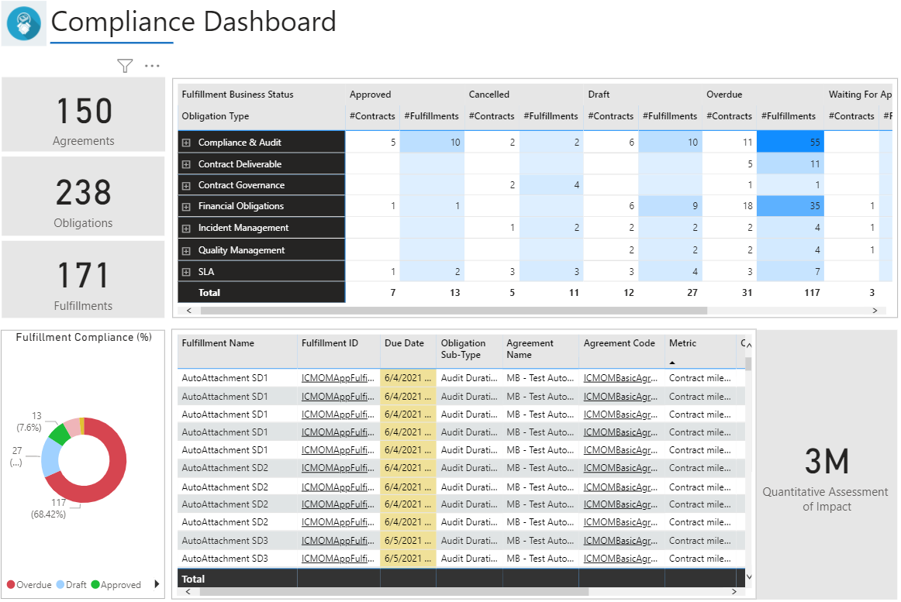Show more legend items with arrow
The height and width of the screenshot is (602, 901).
click(x=157, y=584)
